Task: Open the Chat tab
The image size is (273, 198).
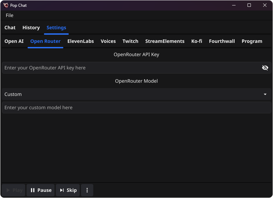Action: [x=10, y=28]
